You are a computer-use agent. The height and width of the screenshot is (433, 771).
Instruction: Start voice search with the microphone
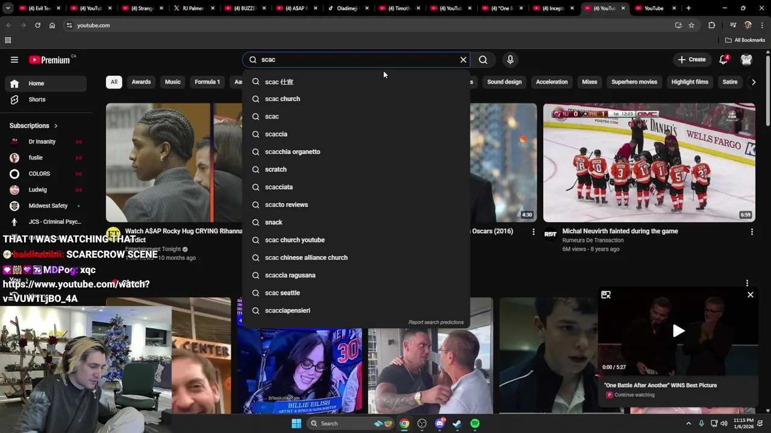[510, 60]
